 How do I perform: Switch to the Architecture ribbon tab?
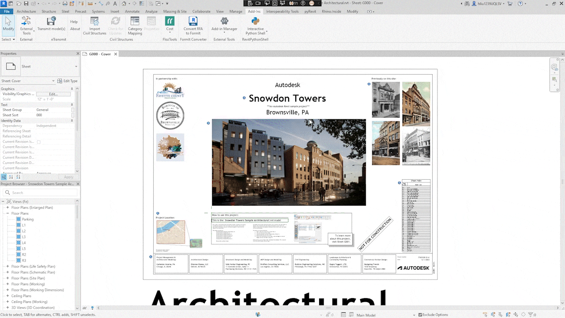click(x=26, y=11)
